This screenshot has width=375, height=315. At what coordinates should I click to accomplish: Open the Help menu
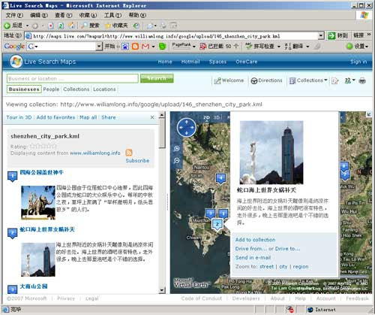[137, 15]
